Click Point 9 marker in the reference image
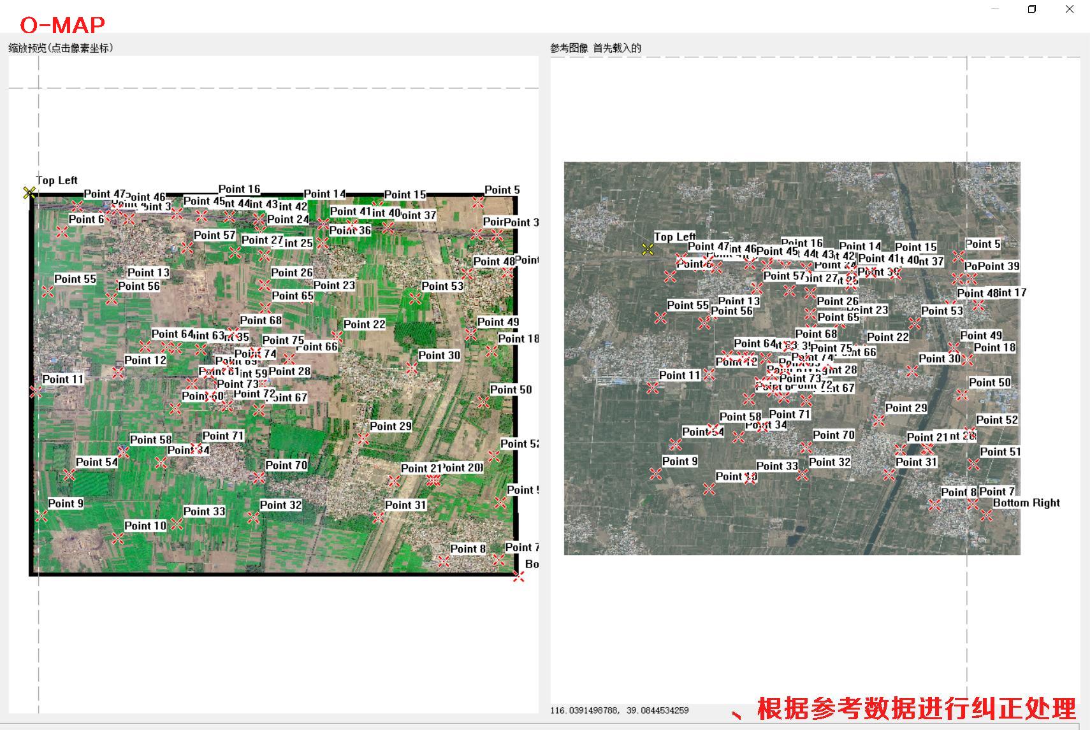Viewport: 1090px width, 730px height. coord(656,474)
